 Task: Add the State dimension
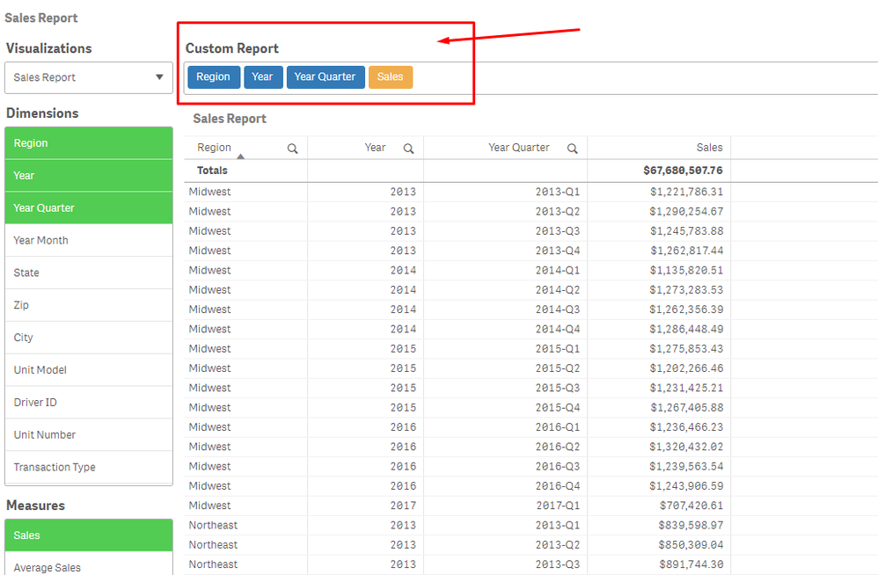click(x=89, y=273)
